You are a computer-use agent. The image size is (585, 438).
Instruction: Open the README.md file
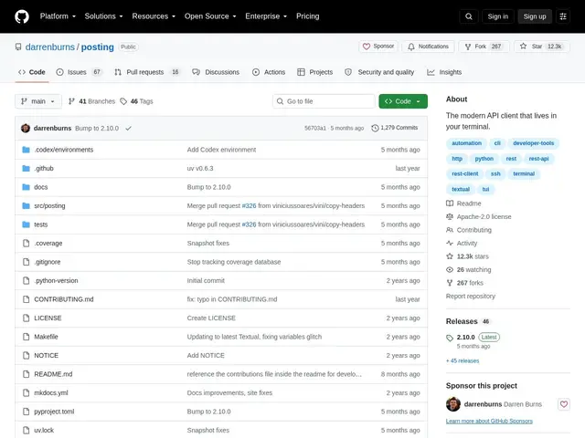tap(53, 374)
